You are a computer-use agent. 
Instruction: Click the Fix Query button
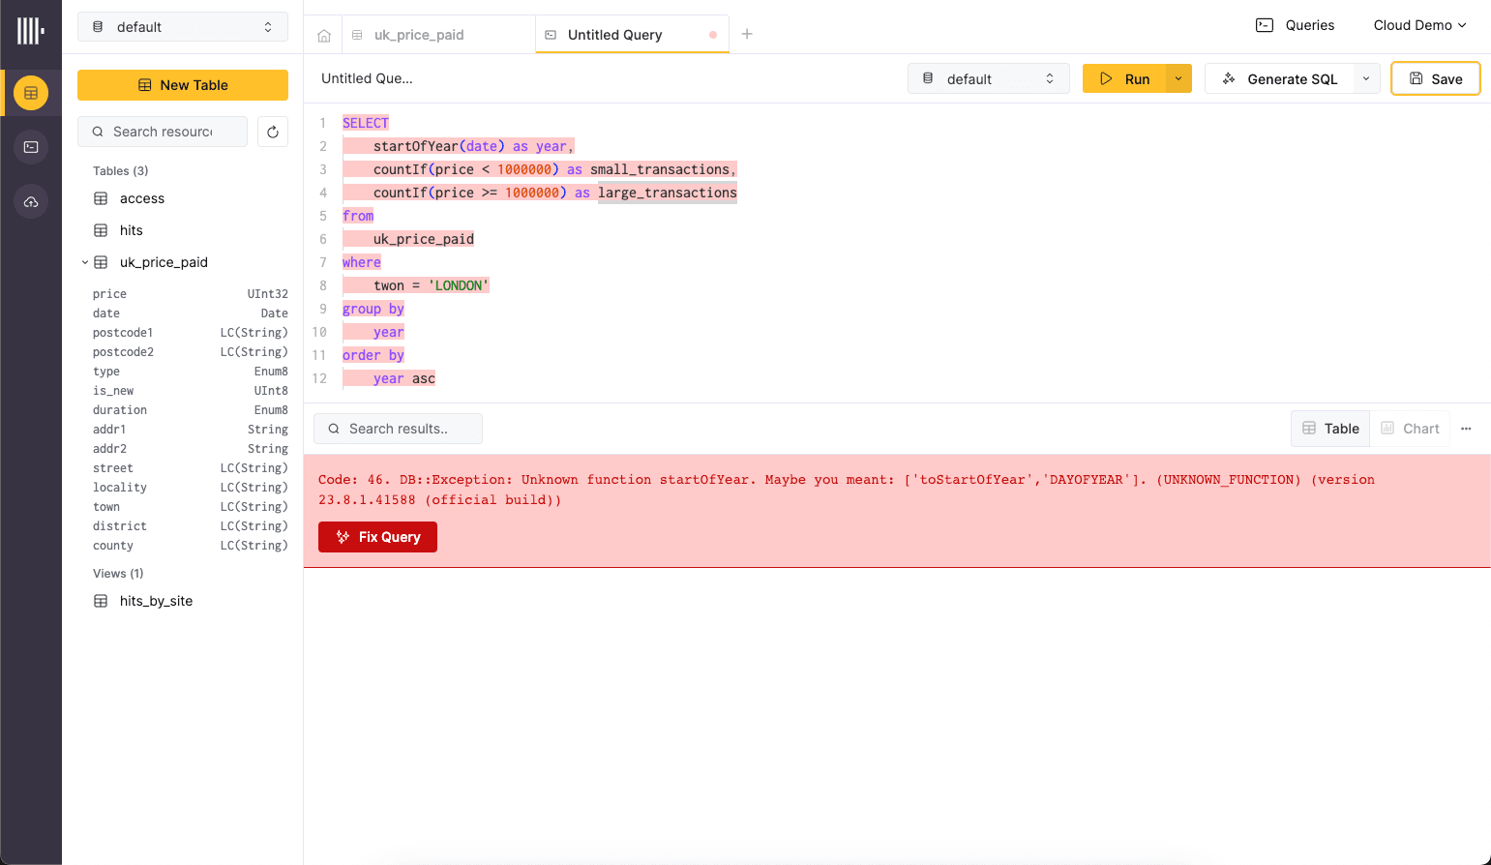[377, 537]
